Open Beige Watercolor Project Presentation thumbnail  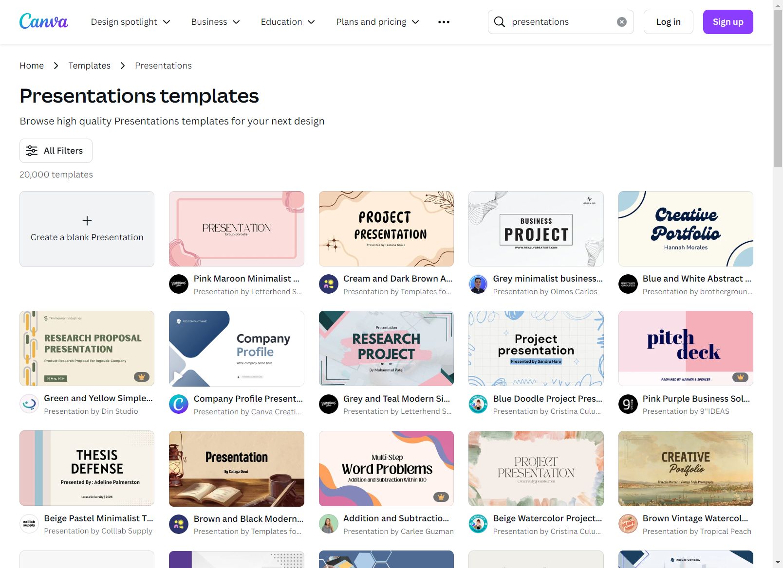coord(536,469)
